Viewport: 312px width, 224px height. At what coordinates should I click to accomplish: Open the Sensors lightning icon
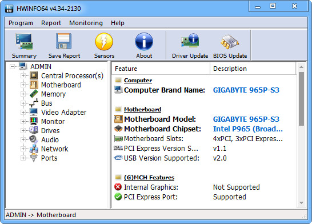[x=104, y=42]
